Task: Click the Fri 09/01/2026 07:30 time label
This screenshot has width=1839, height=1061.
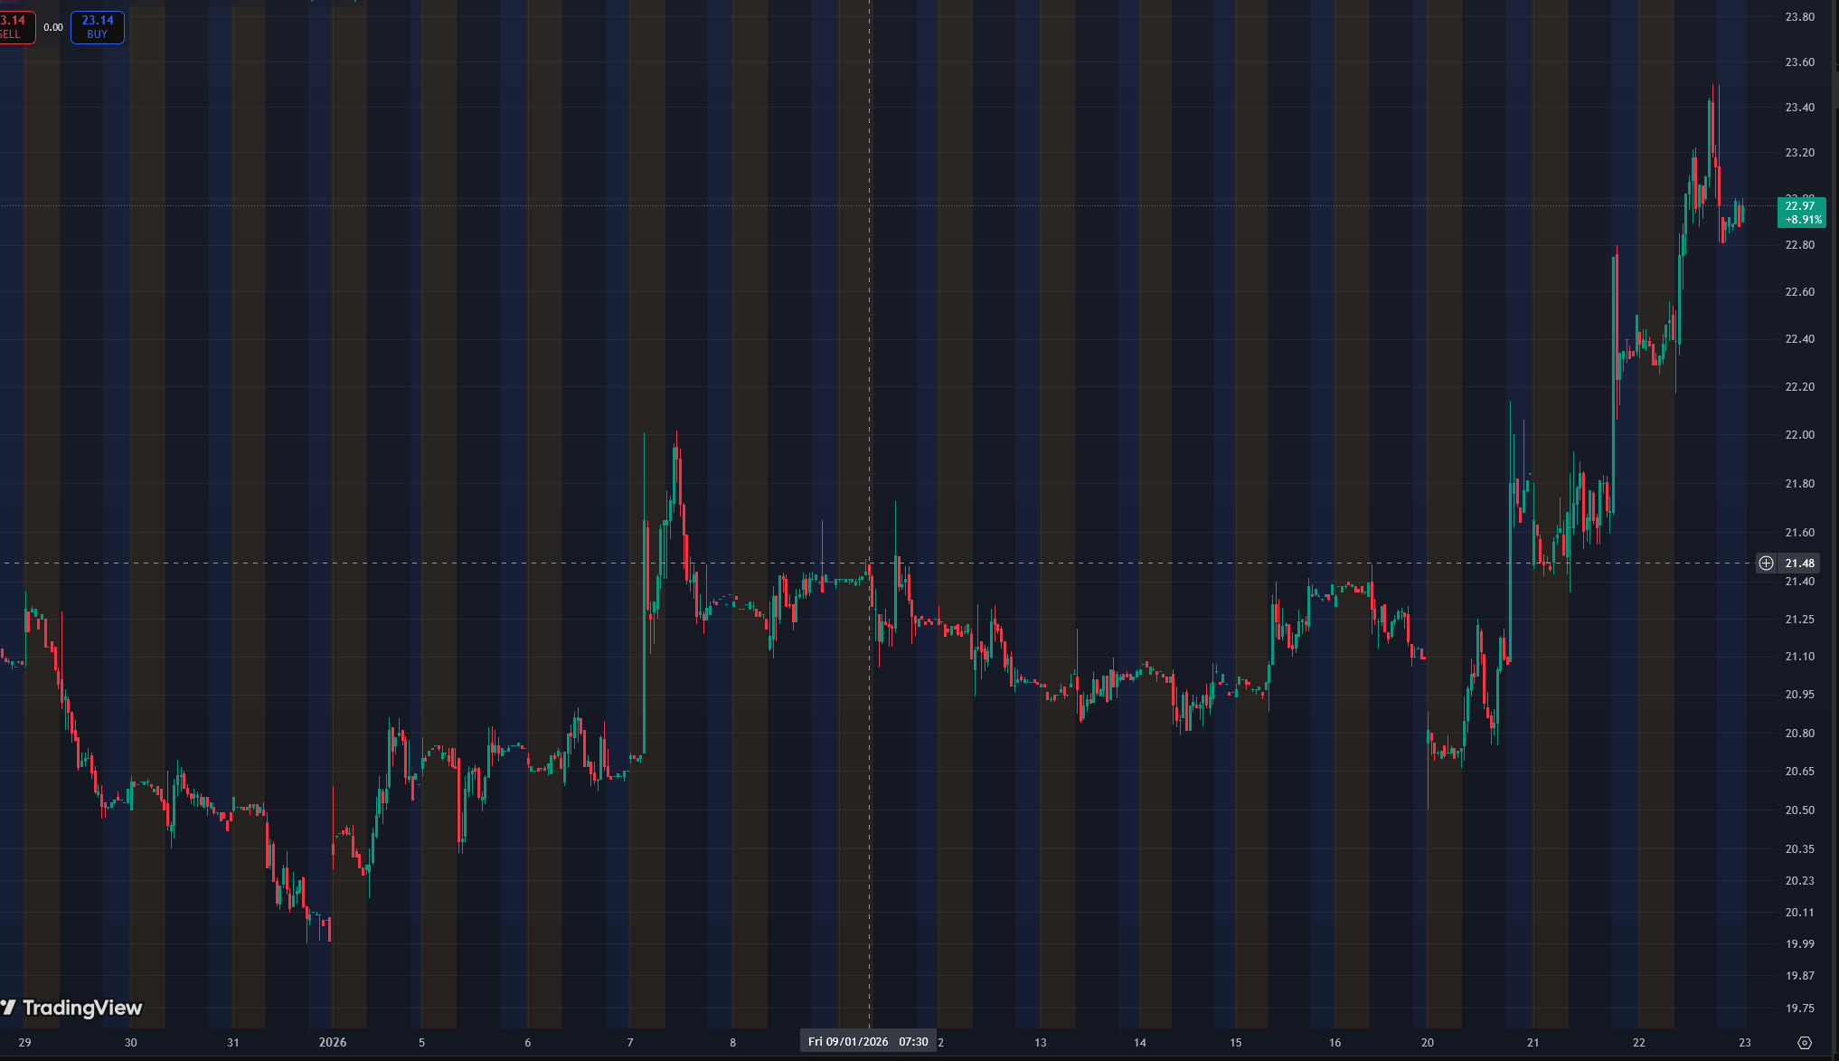Action: coord(868,1042)
